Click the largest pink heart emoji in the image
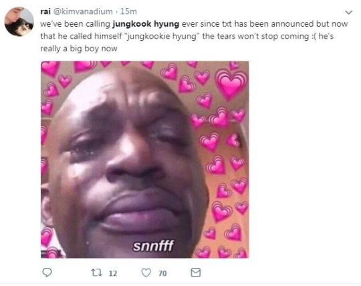The height and width of the screenshot is (286, 361). [231, 85]
